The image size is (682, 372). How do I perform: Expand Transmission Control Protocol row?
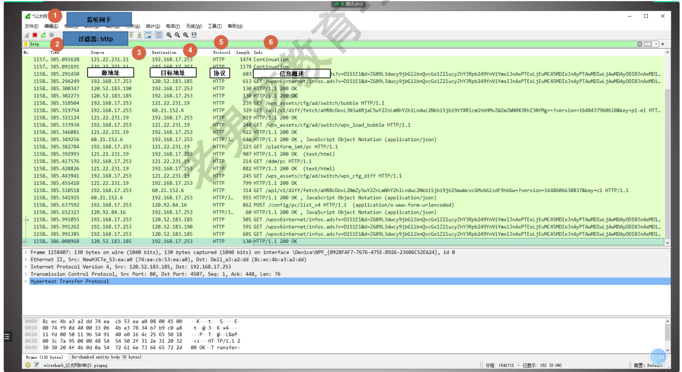point(25,274)
